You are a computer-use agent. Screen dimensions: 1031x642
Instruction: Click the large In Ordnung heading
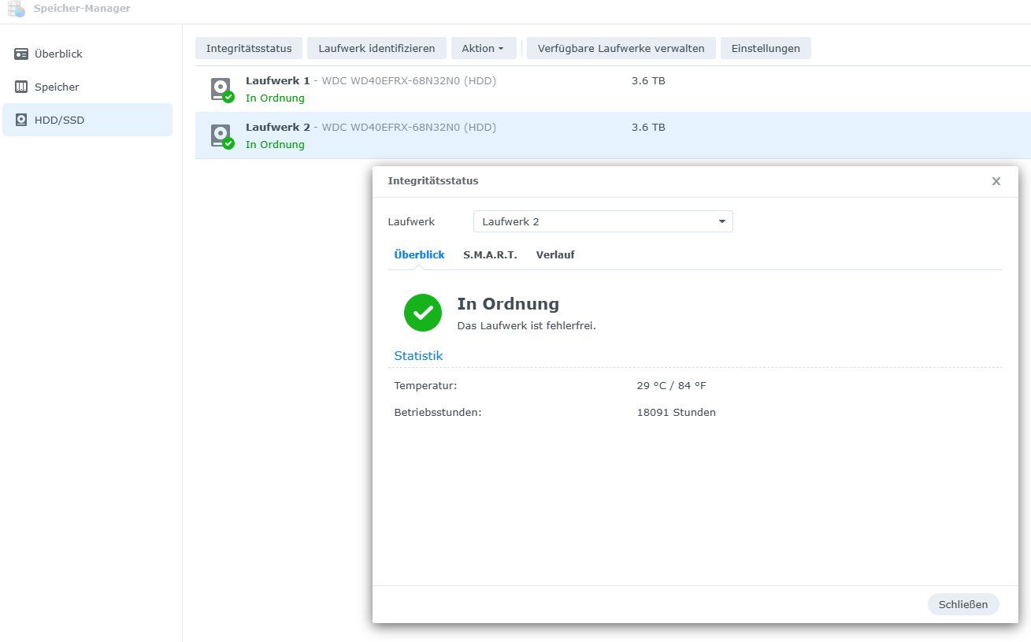pyautogui.click(x=508, y=303)
